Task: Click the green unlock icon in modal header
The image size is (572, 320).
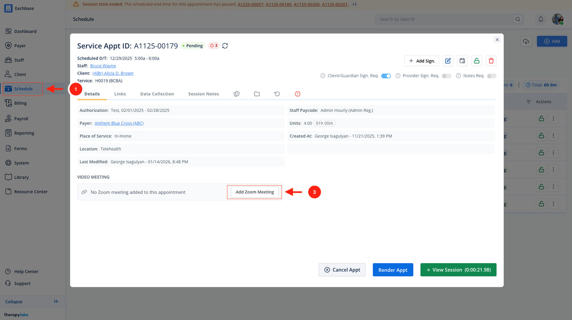Action: (476, 61)
